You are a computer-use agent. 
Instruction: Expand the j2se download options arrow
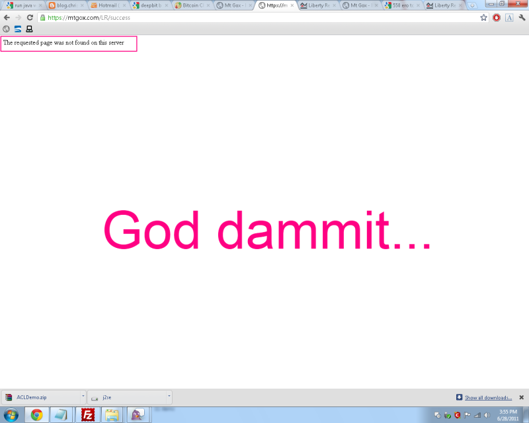(x=169, y=397)
